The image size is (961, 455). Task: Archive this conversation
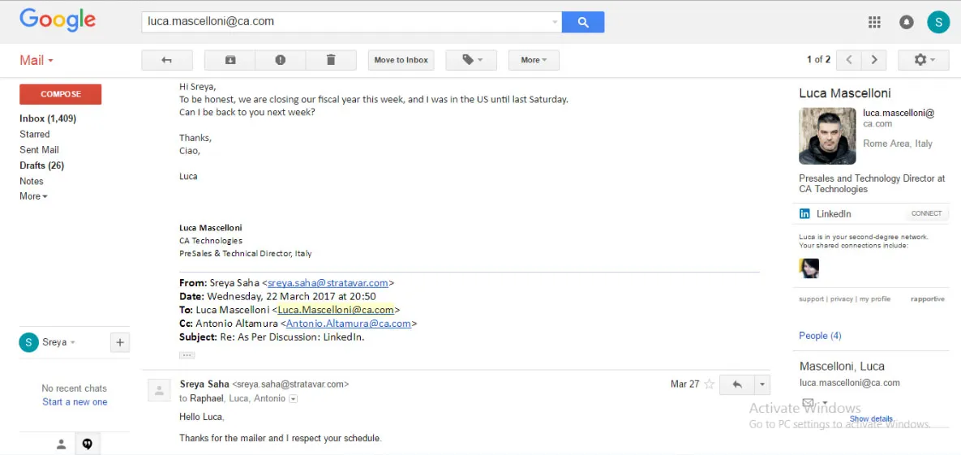click(230, 60)
